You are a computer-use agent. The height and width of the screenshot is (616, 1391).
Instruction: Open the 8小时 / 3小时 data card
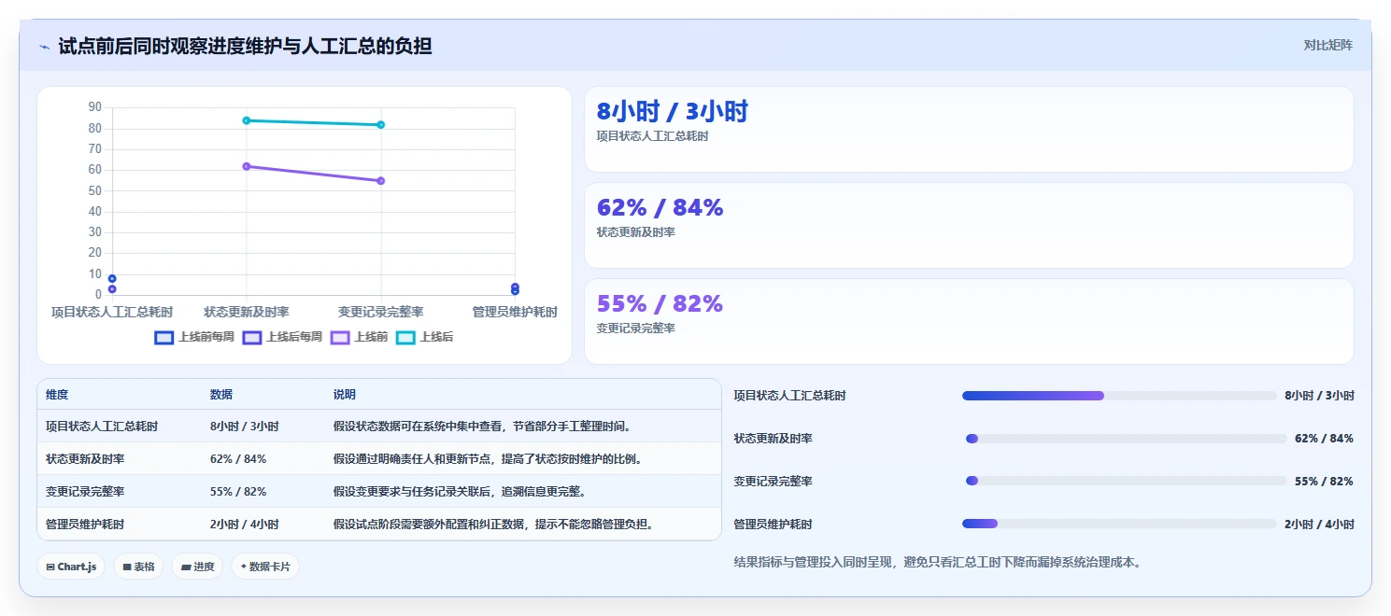coord(969,130)
